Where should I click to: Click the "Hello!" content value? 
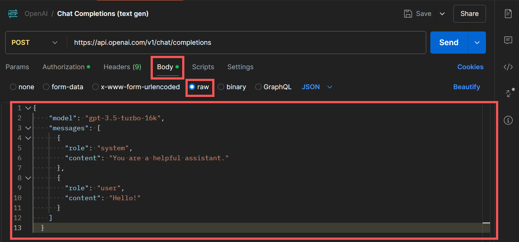click(x=125, y=198)
